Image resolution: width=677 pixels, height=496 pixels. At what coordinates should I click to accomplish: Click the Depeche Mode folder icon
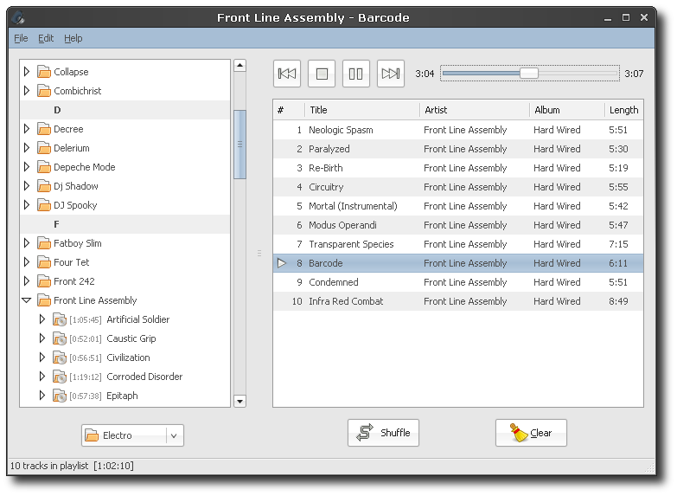[x=44, y=166]
